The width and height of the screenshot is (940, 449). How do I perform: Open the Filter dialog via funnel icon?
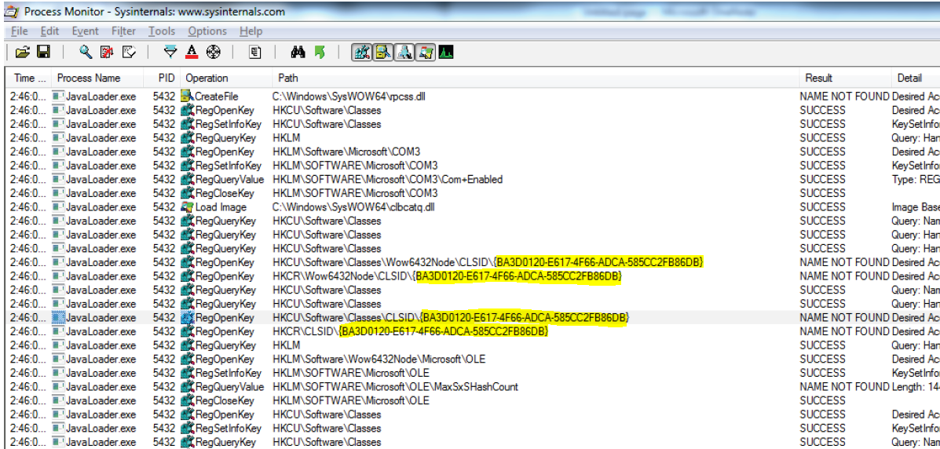click(171, 53)
